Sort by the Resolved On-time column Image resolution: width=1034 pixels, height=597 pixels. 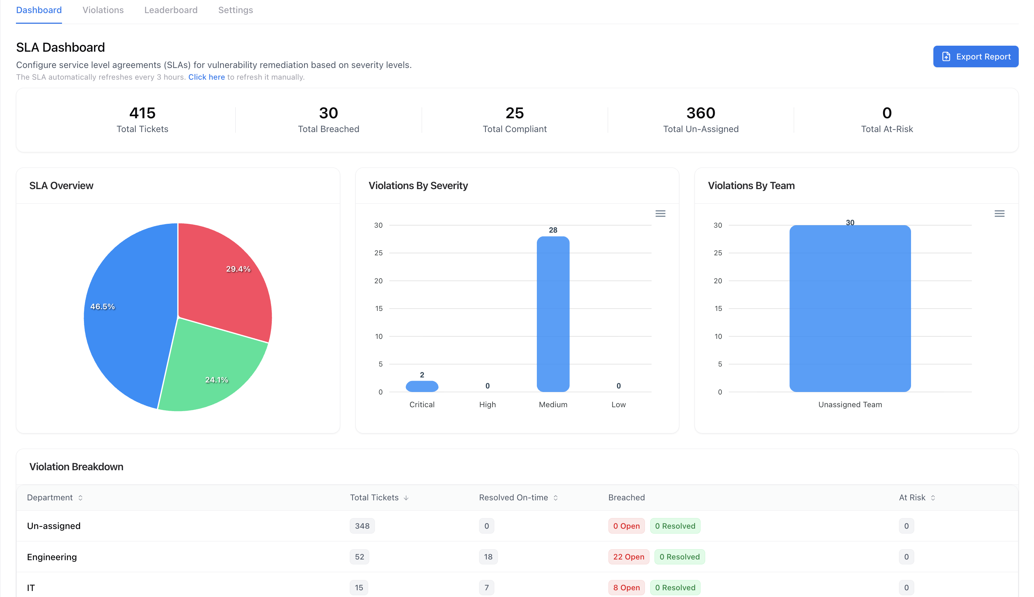click(555, 498)
